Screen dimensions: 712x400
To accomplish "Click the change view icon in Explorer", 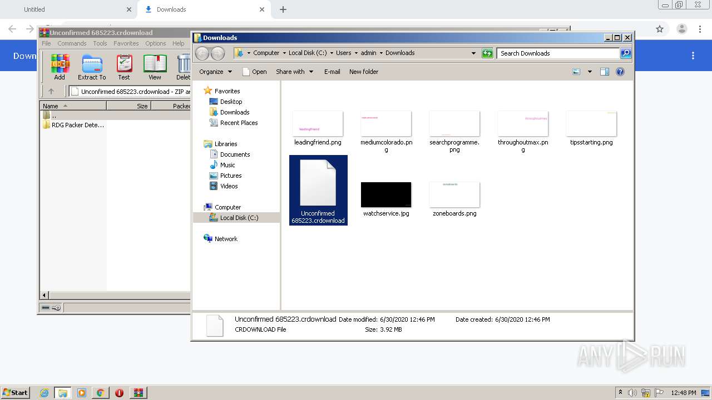I will [x=576, y=72].
